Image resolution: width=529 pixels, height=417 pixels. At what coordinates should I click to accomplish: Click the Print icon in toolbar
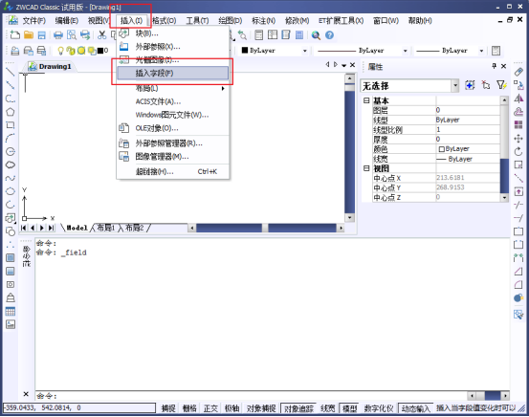58,35
